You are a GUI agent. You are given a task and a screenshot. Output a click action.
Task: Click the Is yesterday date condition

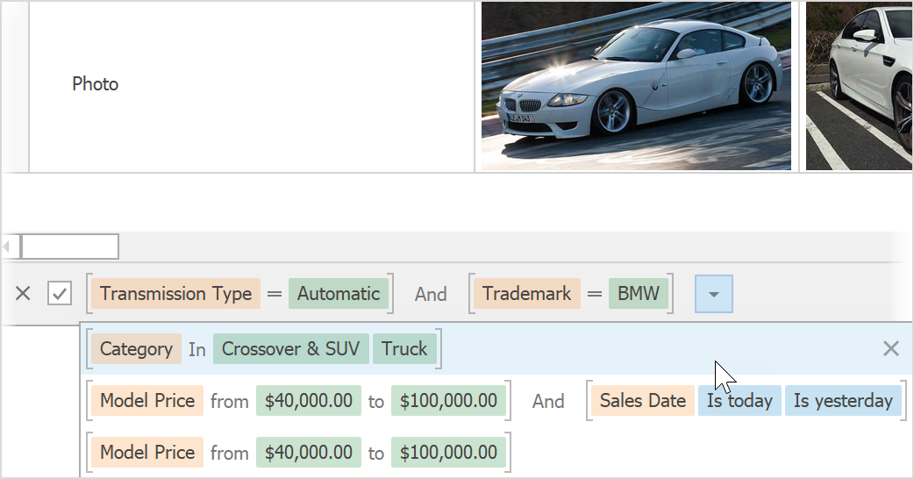point(842,401)
